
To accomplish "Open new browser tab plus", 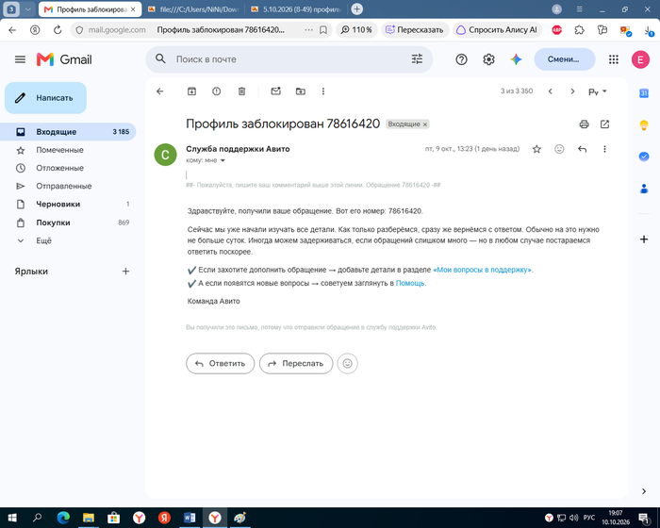I will point(356,8).
